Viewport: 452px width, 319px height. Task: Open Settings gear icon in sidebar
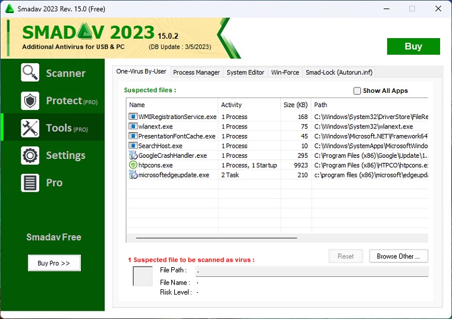[30, 155]
